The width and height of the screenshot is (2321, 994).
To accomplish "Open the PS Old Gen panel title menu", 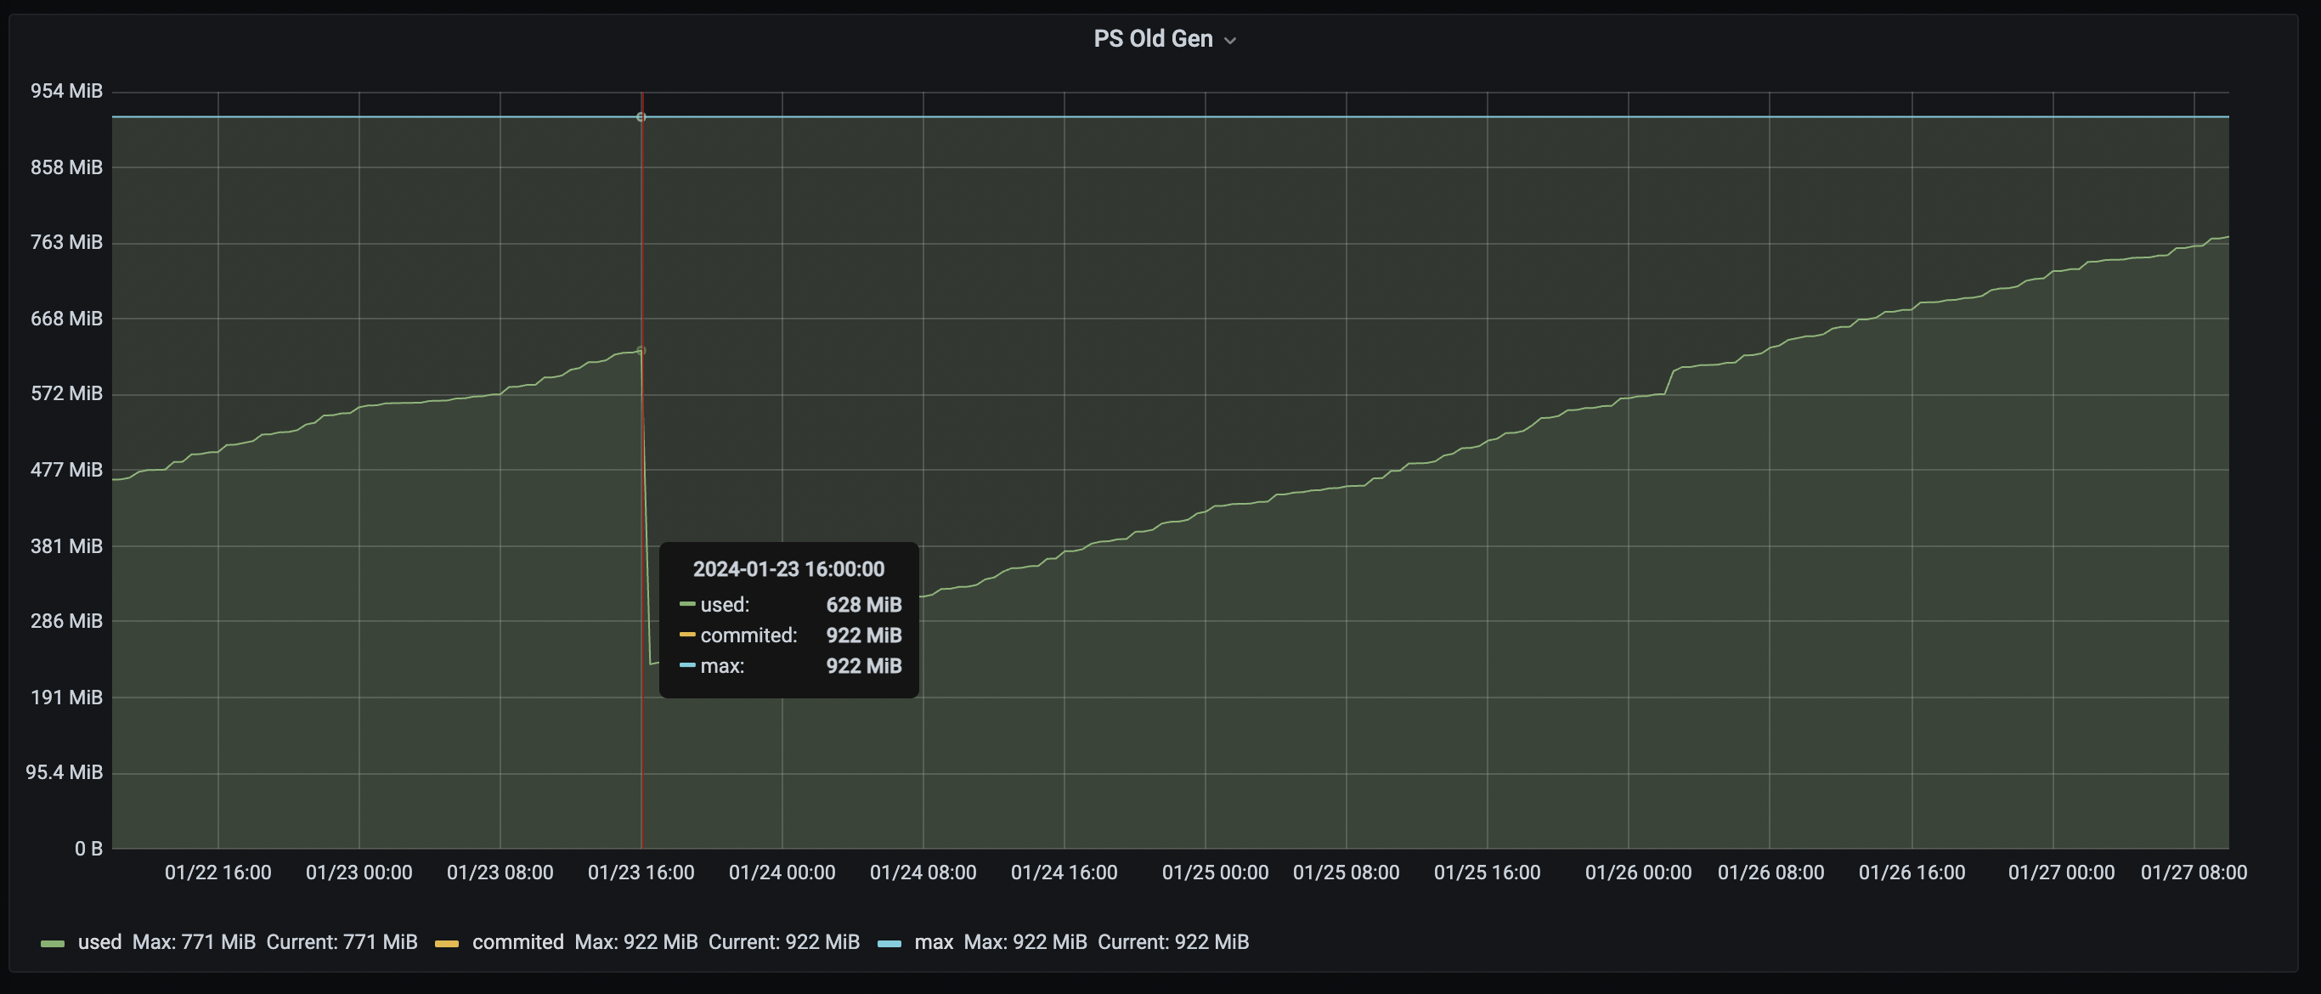I will 1152,39.
